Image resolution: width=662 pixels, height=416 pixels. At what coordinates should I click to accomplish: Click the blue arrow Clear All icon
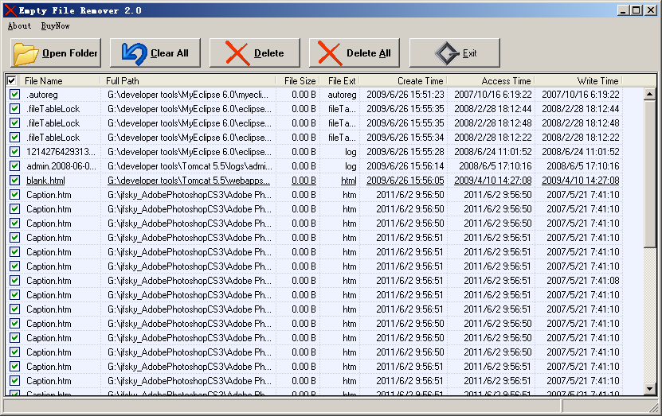coord(134,54)
